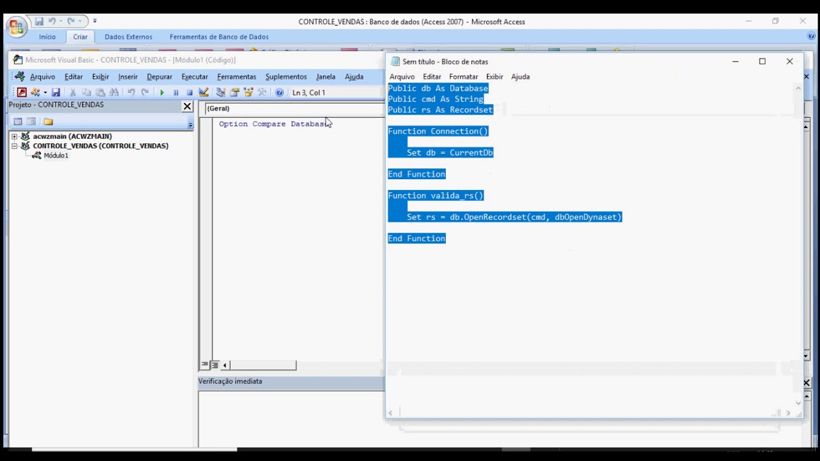820x461 pixels.
Task: Click the blue Help question mark icon
Action: 279,93
